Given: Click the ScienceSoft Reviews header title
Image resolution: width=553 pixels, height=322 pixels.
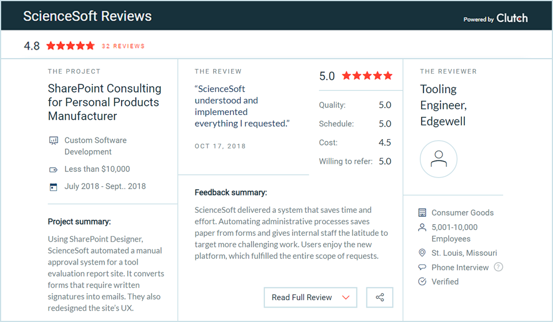Looking at the screenshot, I should 88,16.
